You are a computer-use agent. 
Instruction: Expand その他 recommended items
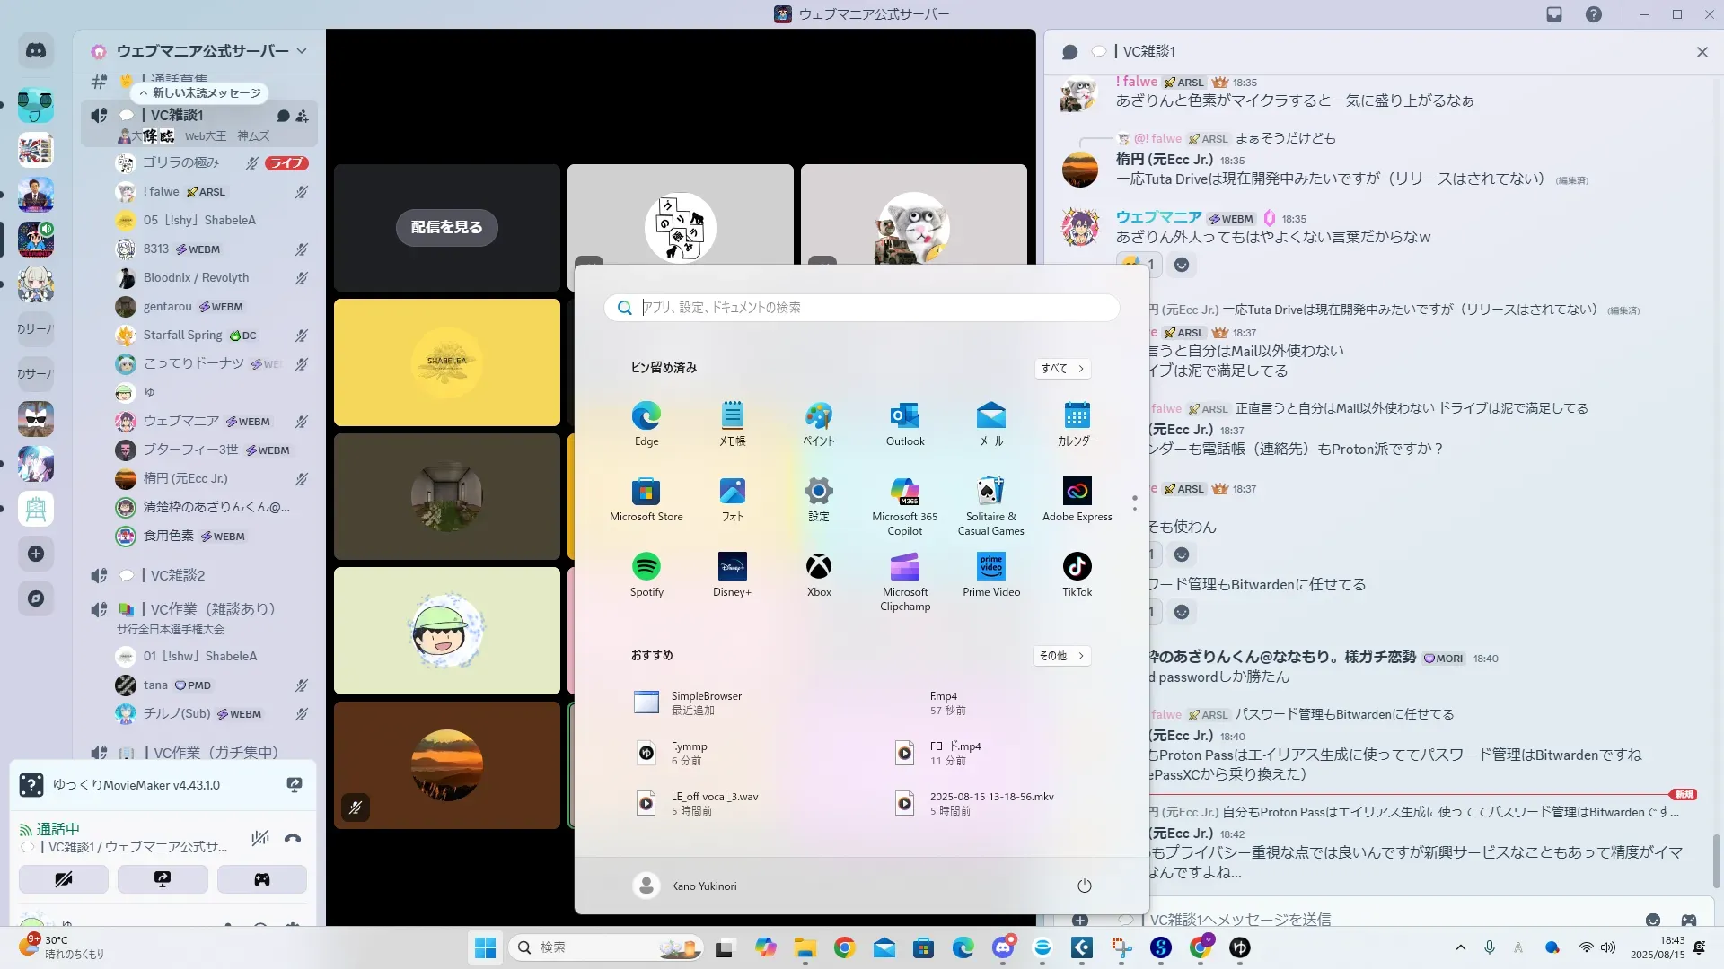tap(1060, 656)
